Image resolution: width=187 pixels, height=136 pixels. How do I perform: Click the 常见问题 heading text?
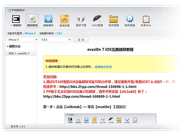point(50,77)
